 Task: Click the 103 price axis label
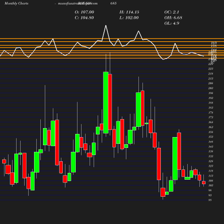point(211,185)
